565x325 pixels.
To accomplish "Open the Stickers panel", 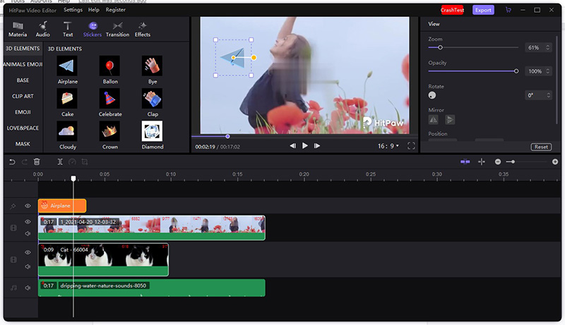I will point(92,29).
